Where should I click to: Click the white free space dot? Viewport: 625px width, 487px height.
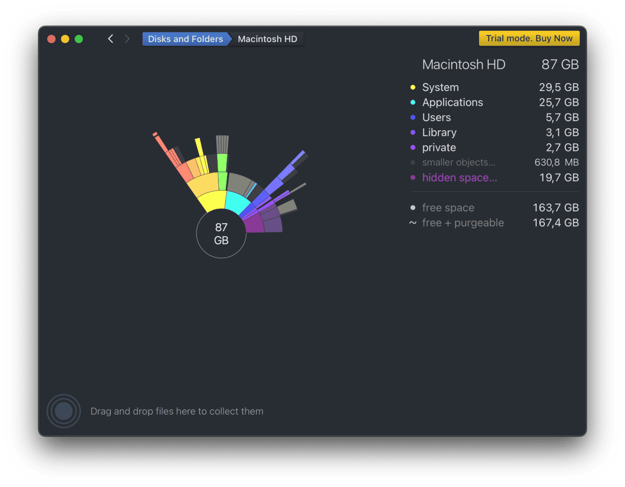coord(413,208)
